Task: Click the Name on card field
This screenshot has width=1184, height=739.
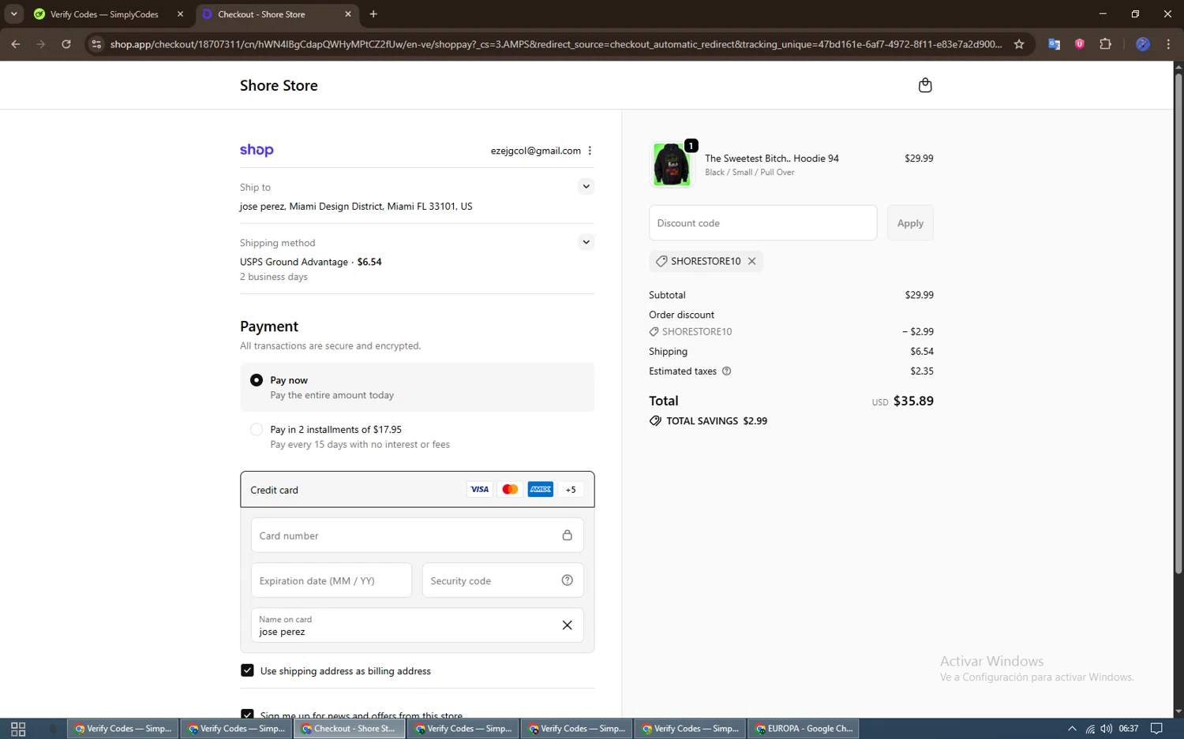Action: click(417, 625)
